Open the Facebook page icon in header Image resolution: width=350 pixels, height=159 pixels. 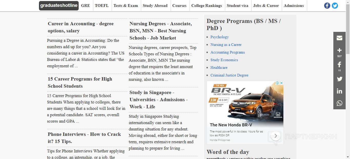coord(327,6)
